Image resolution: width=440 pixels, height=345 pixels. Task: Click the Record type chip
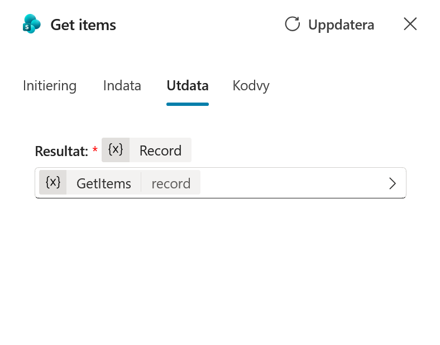146,150
